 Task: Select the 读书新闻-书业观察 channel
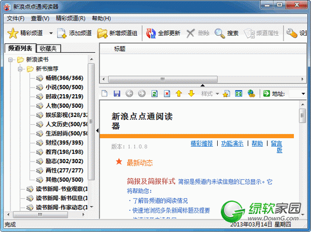point(62,189)
